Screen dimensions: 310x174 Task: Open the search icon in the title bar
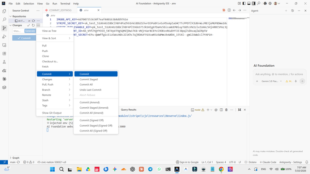pos(259,3)
